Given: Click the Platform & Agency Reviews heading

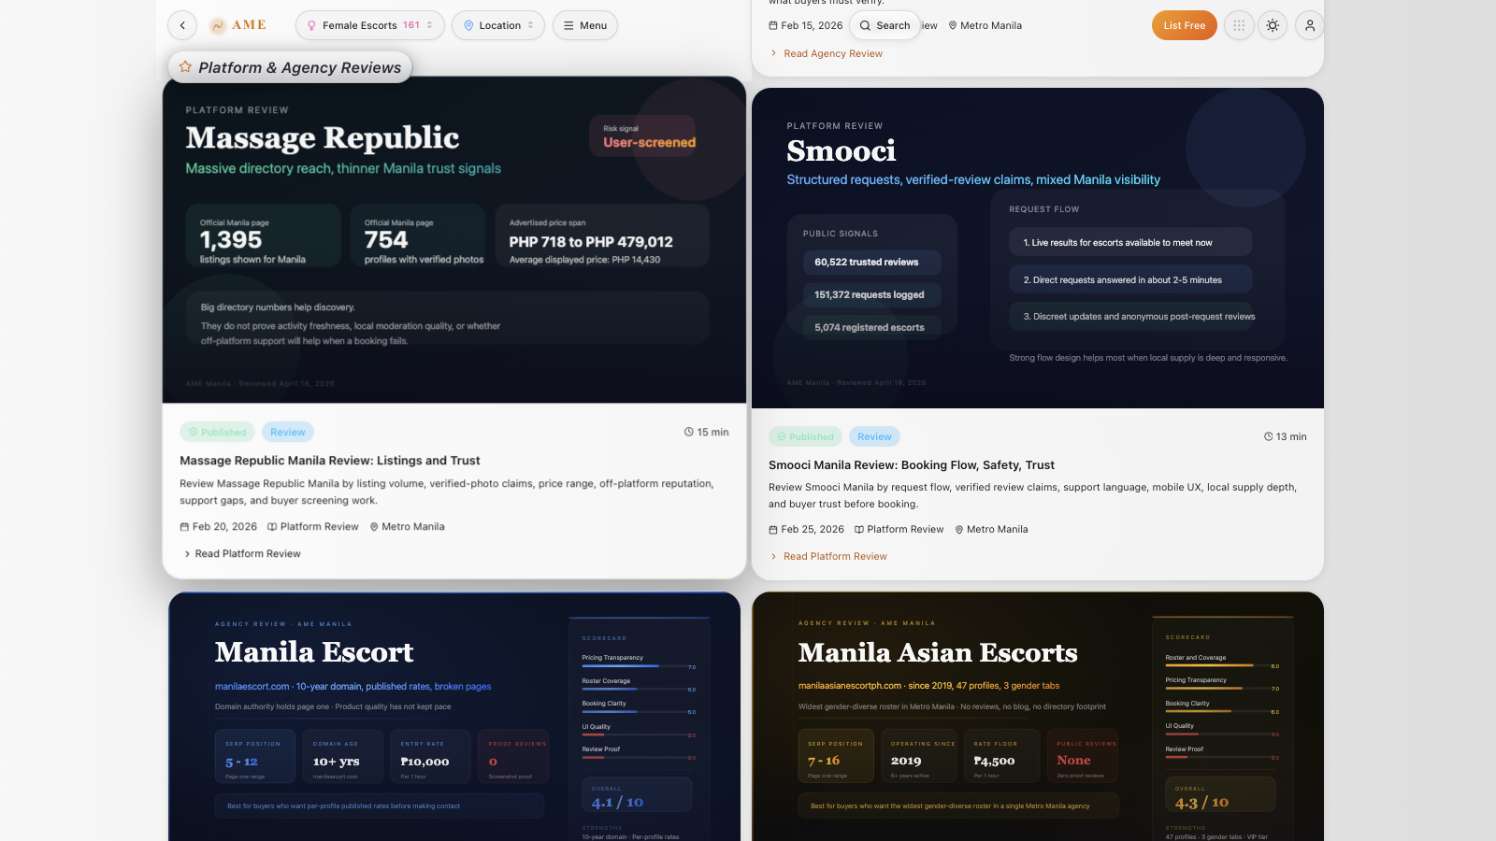Looking at the screenshot, I should [299, 67].
